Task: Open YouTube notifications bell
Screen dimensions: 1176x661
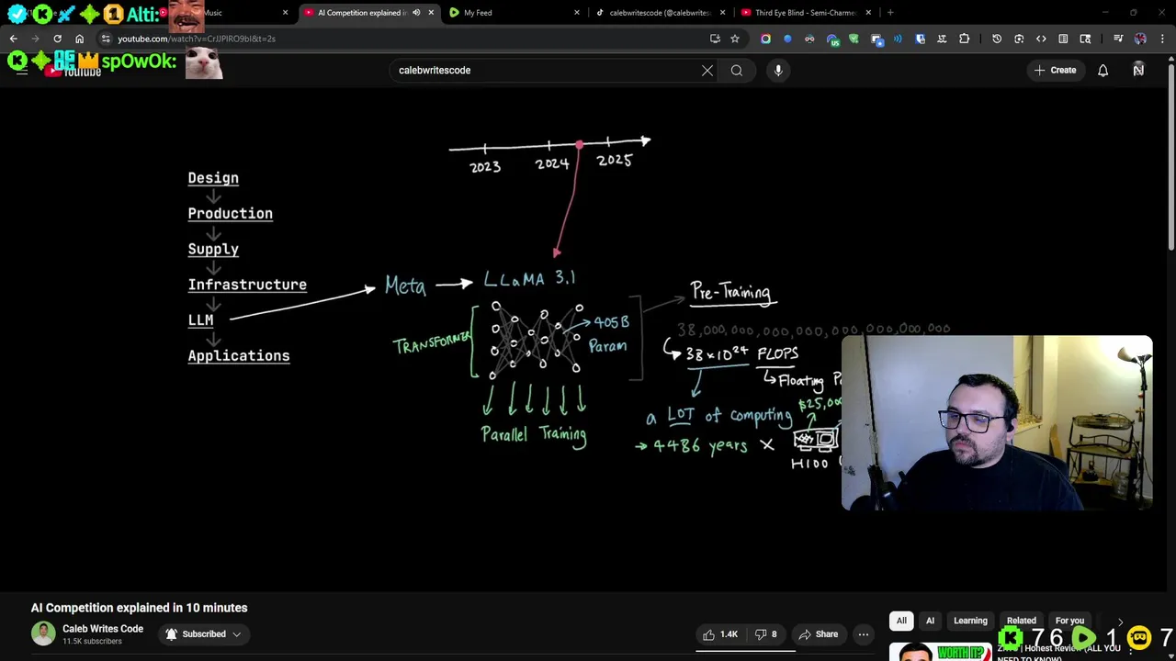Action: 1103,70
